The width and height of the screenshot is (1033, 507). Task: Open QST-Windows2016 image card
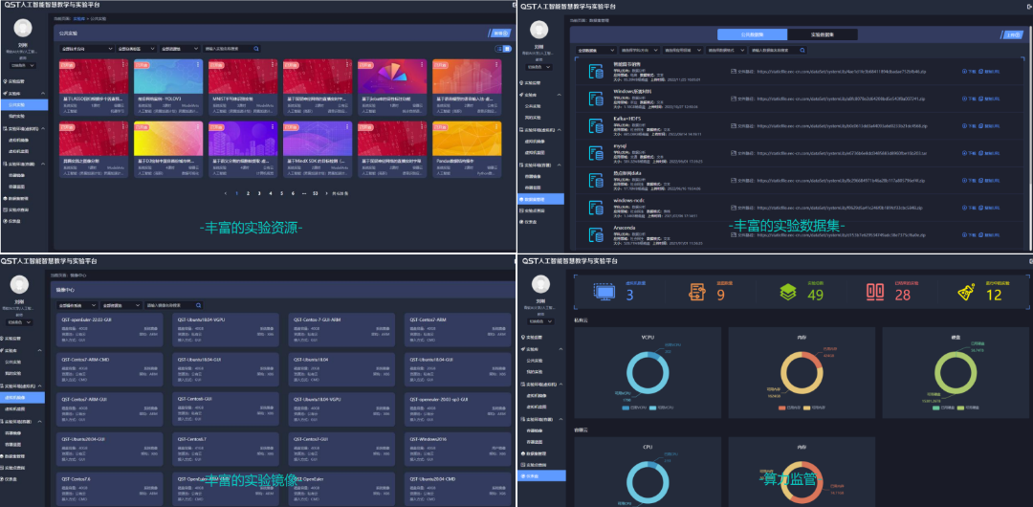coord(458,450)
